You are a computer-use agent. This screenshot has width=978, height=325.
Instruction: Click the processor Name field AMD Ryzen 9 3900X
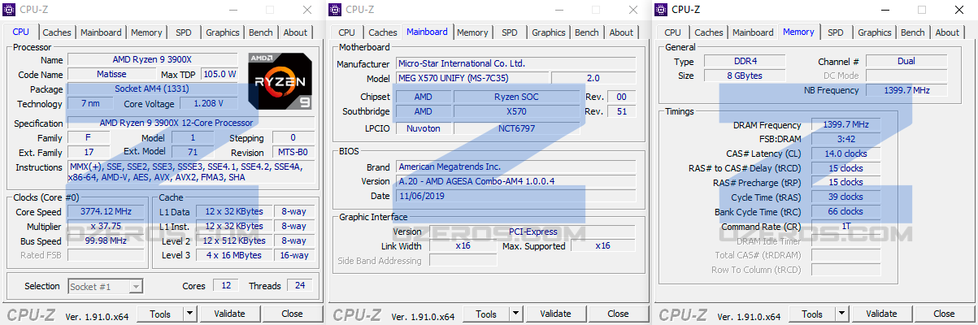point(154,60)
